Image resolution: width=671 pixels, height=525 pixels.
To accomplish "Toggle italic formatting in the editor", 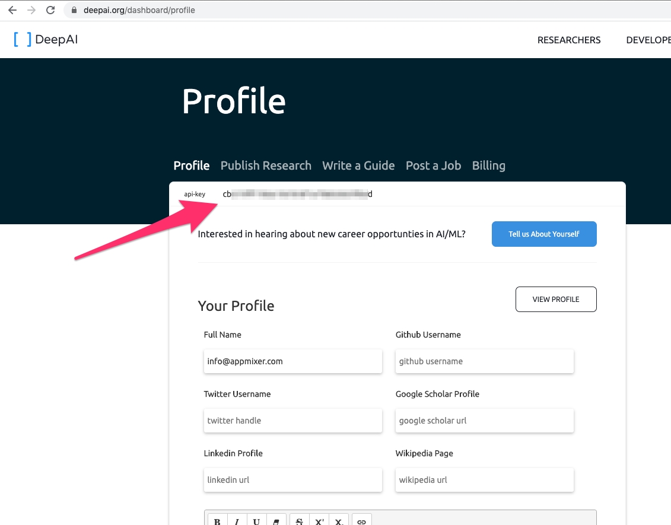I will tap(237, 521).
